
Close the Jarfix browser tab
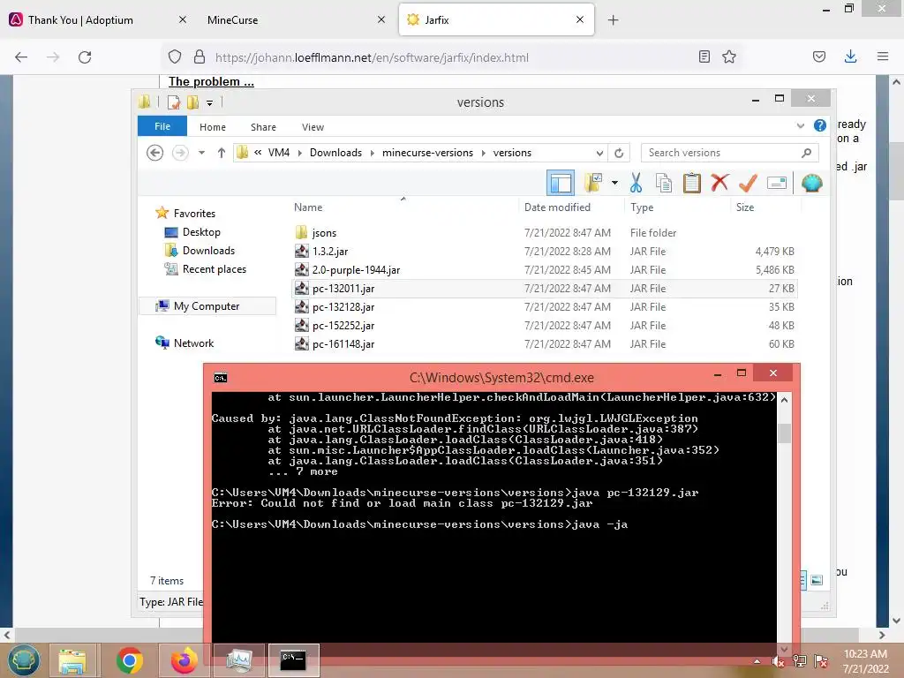(x=579, y=19)
